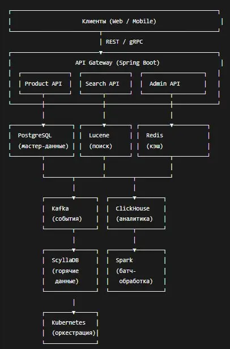This screenshot has width=230, height=349.
Task: Click the arrowhead pointing into Spark
Action: click(134, 250)
